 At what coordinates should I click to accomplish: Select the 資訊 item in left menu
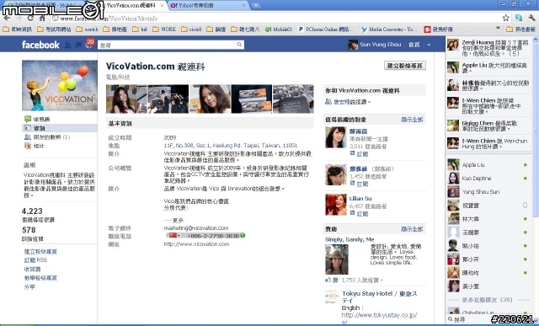point(59,128)
